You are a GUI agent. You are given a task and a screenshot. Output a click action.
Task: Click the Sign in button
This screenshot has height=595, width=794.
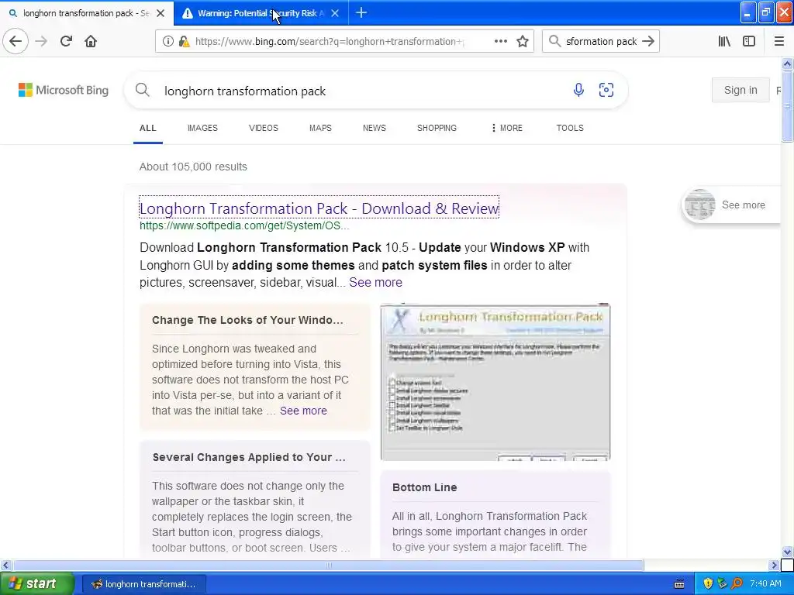tap(740, 90)
